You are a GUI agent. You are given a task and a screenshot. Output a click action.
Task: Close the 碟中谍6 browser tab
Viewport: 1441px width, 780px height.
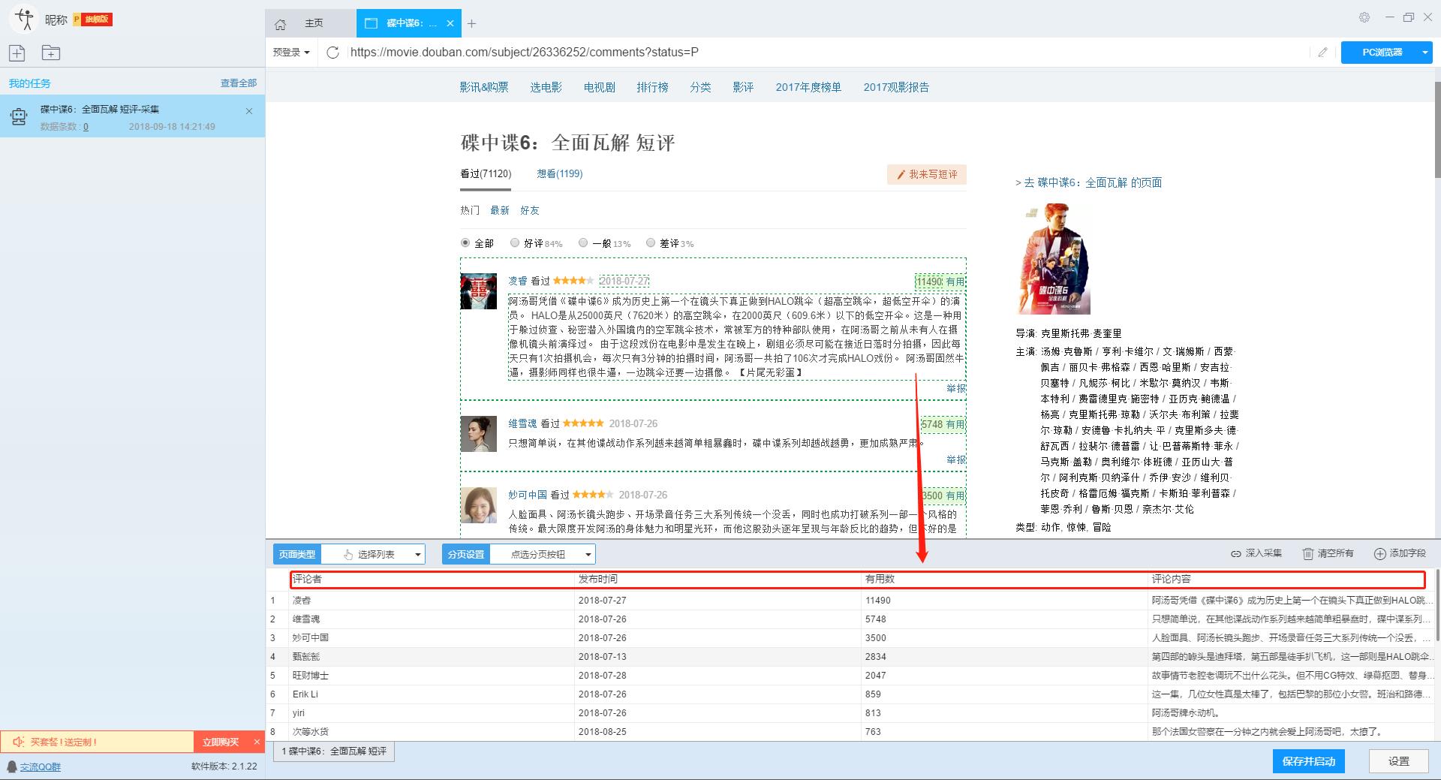point(450,23)
